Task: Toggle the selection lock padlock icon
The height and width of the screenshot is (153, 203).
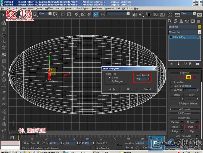Action: tap(38, 143)
